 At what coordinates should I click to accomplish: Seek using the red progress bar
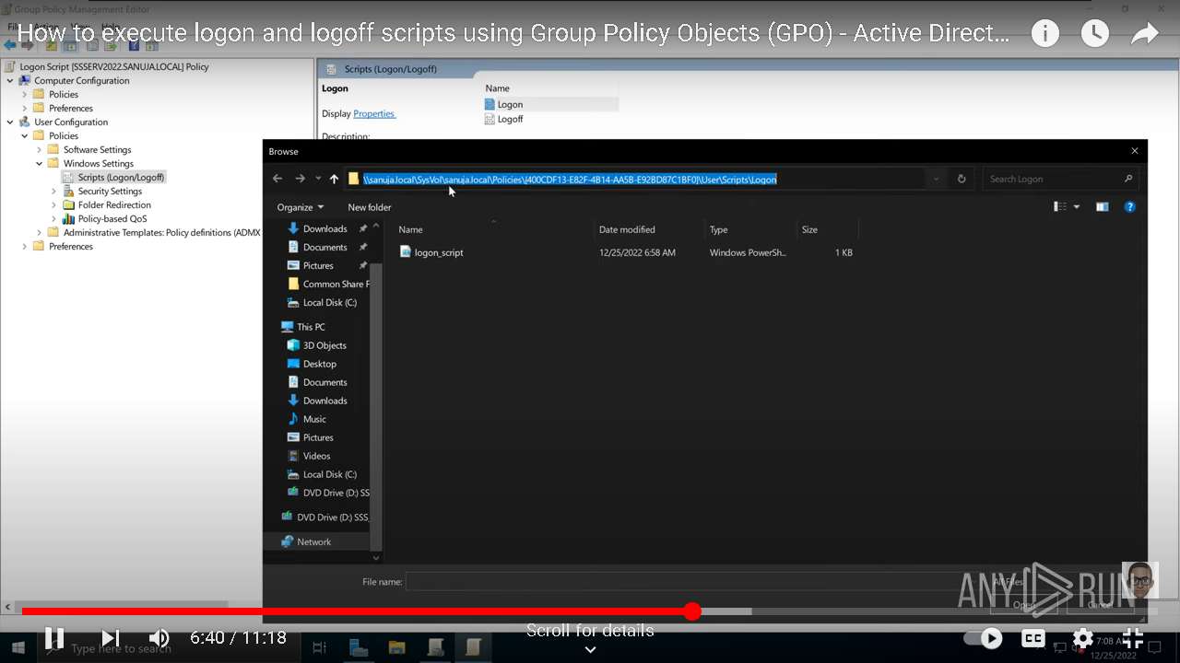point(590,611)
